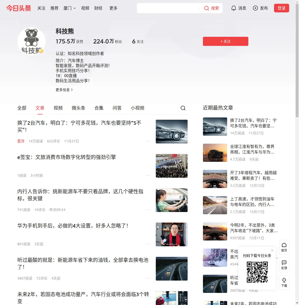
Task: Open steering wheel thumbnail of 开了3年增程汽车
Action: coord(215,179)
